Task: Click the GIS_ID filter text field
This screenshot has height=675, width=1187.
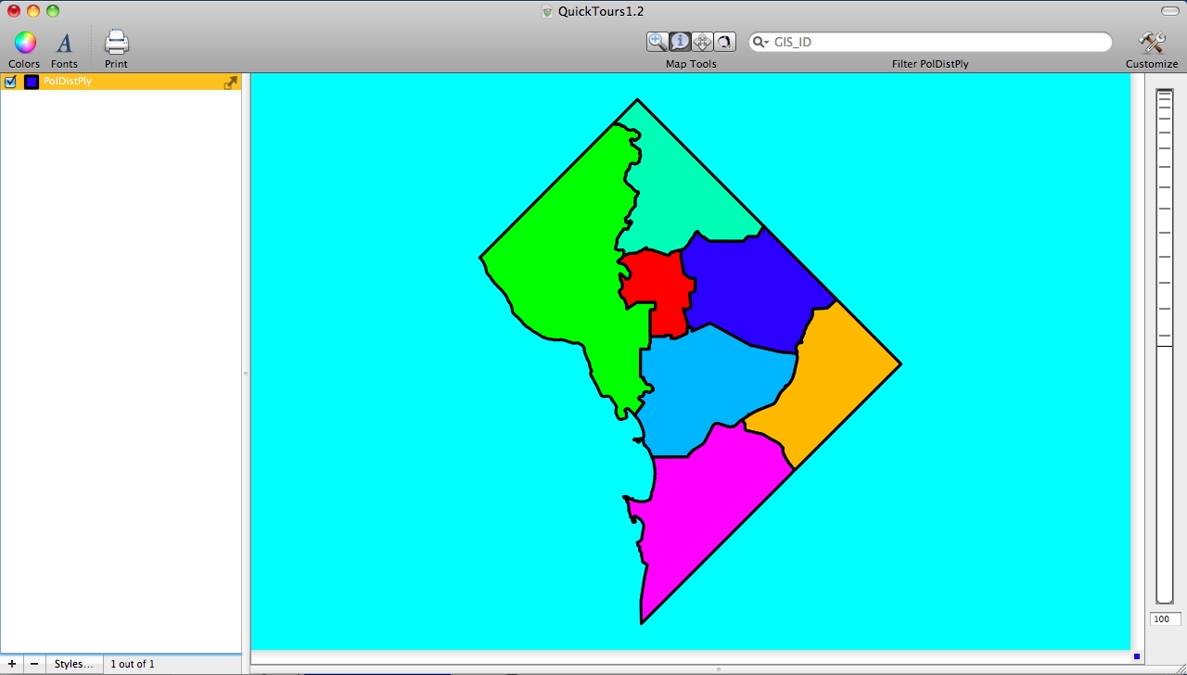Action: (x=937, y=42)
